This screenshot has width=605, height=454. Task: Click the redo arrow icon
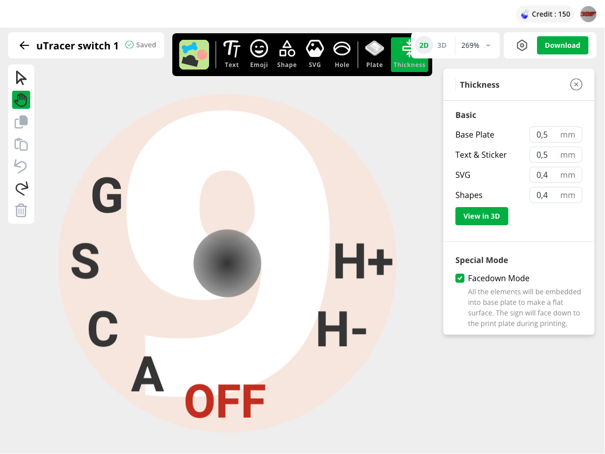point(21,188)
